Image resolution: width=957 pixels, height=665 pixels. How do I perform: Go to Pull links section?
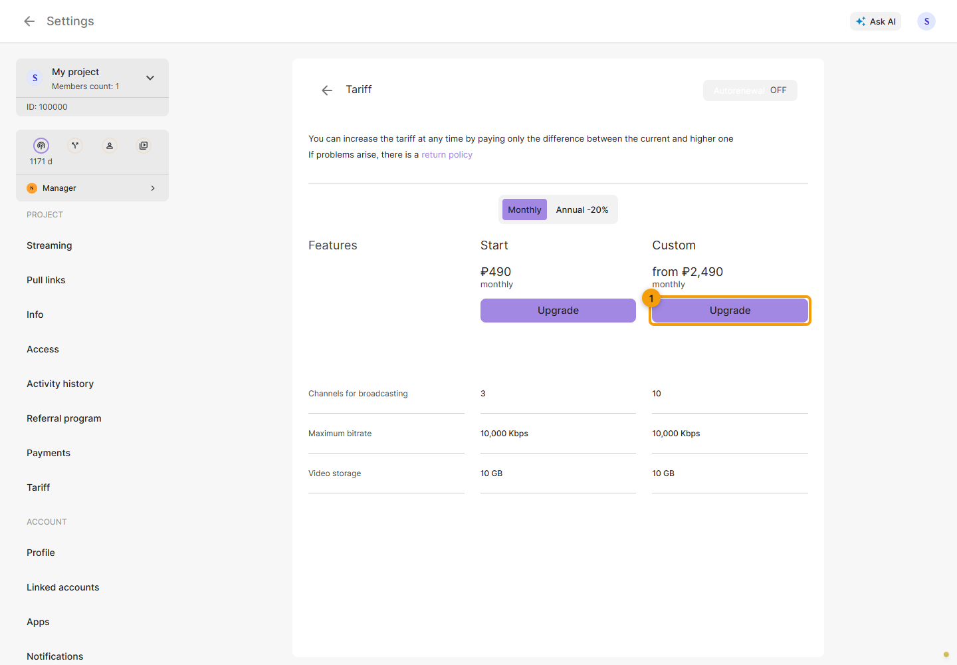coord(46,280)
